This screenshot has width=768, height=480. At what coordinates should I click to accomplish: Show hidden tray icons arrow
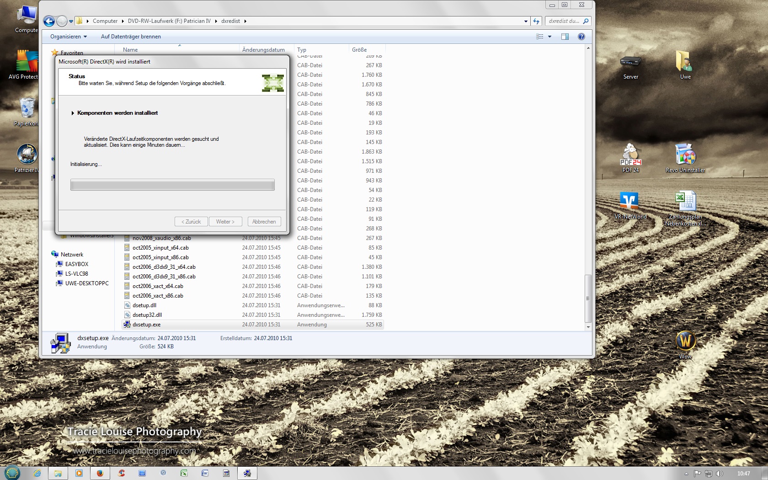pyautogui.click(x=686, y=474)
